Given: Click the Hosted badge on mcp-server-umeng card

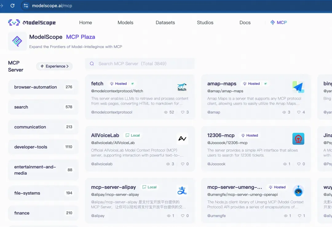Looking at the screenshot, I should click(x=277, y=187).
